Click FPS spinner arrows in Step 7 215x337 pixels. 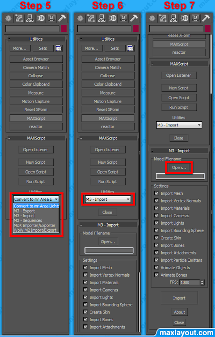pos(202,282)
